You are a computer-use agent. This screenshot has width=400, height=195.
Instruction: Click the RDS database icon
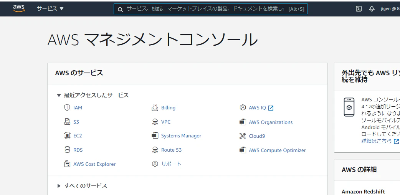pos(67,150)
